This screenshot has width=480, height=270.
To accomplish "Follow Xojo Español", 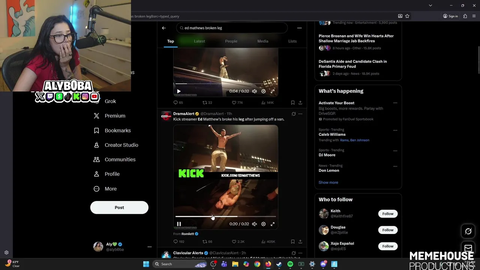I will [x=388, y=246].
